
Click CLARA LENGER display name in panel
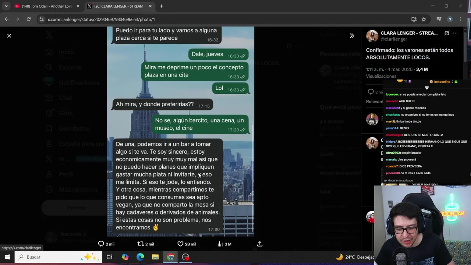pyautogui.click(x=409, y=33)
